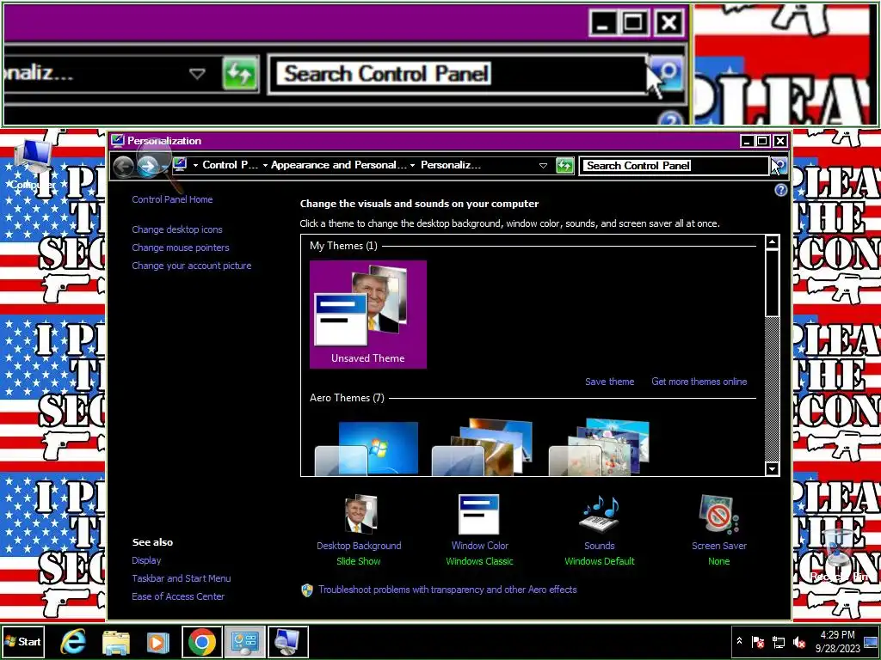Select the second Aero theme thumbnail
Image resolution: width=881 pixels, height=660 pixels.
[x=482, y=447]
